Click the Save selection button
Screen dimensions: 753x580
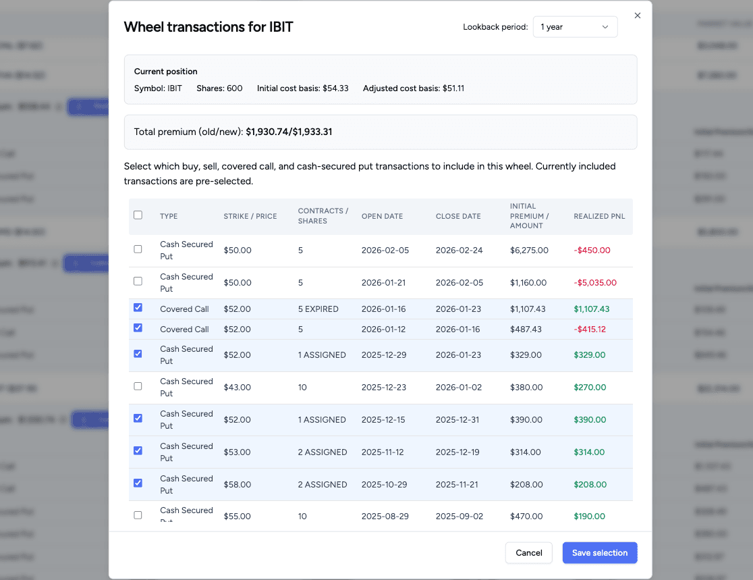pyautogui.click(x=599, y=552)
